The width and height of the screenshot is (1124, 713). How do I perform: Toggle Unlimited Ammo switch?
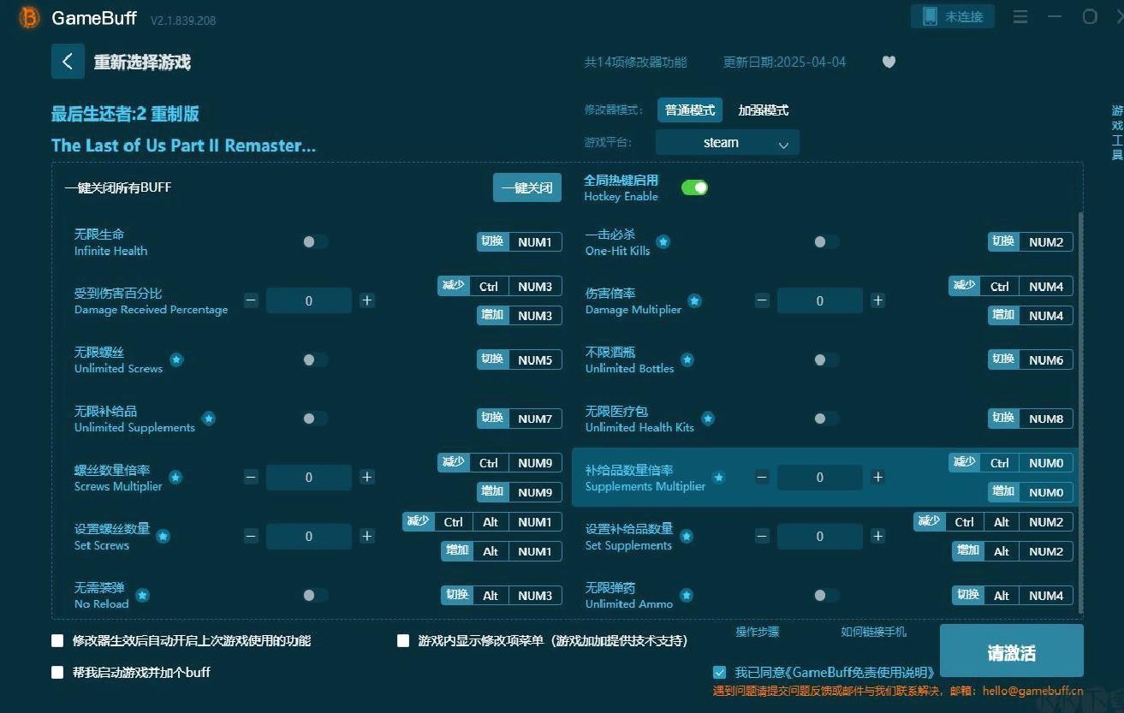click(x=825, y=595)
